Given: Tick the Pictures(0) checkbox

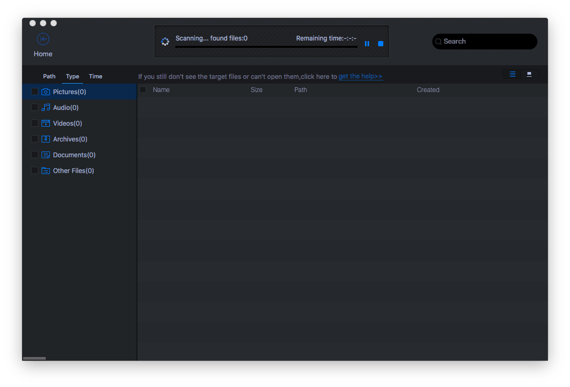Looking at the screenshot, I should 35,92.
